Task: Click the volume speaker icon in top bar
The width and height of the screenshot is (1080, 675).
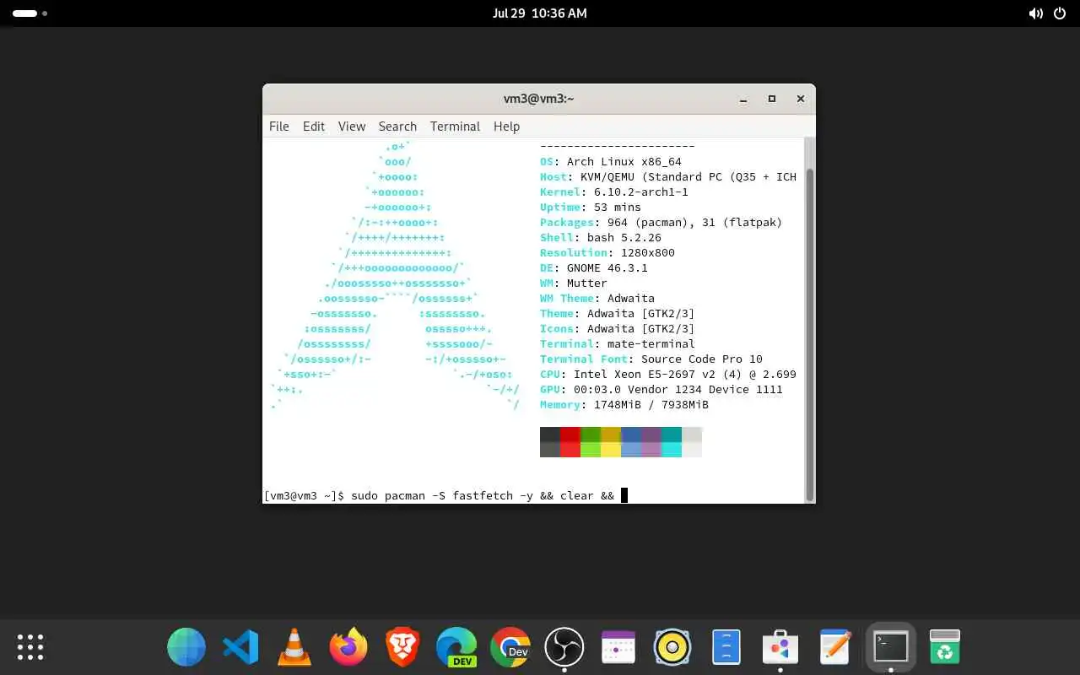Action: tap(1035, 13)
